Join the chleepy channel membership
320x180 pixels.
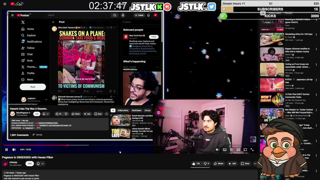29,163
